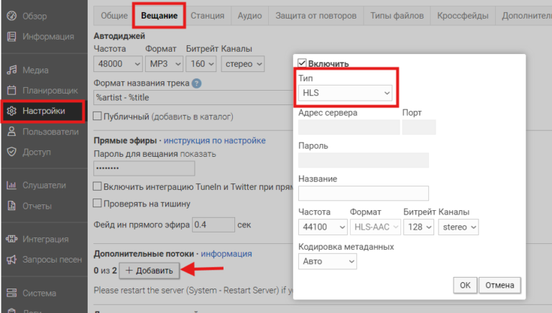The image size is (552, 313).
Task: Expand the Кодировка метаданных Авто dropdown
Action: coord(327,261)
